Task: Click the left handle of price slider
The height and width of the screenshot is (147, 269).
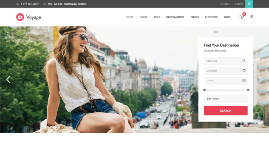Action: click(x=204, y=90)
